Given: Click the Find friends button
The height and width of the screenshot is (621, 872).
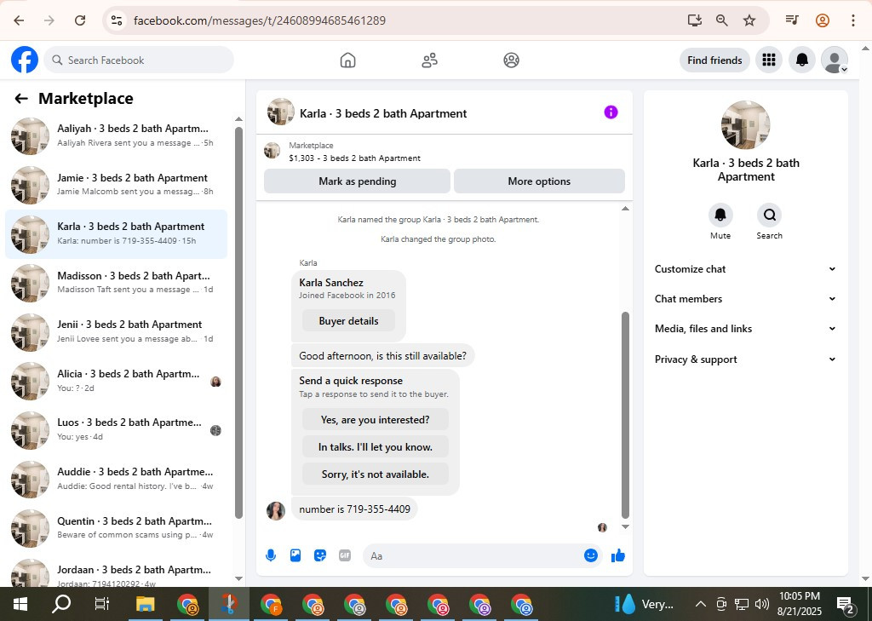Looking at the screenshot, I should pyautogui.click(x=714, y=60).
